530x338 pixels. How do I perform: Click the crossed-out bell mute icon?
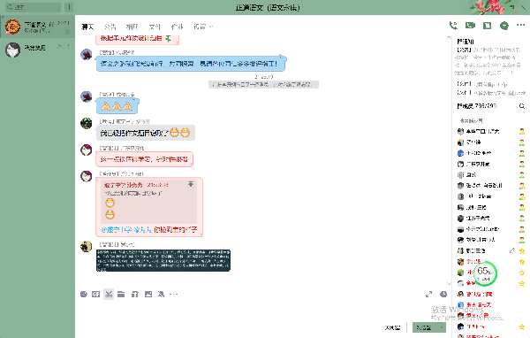[x=162, y=294]
